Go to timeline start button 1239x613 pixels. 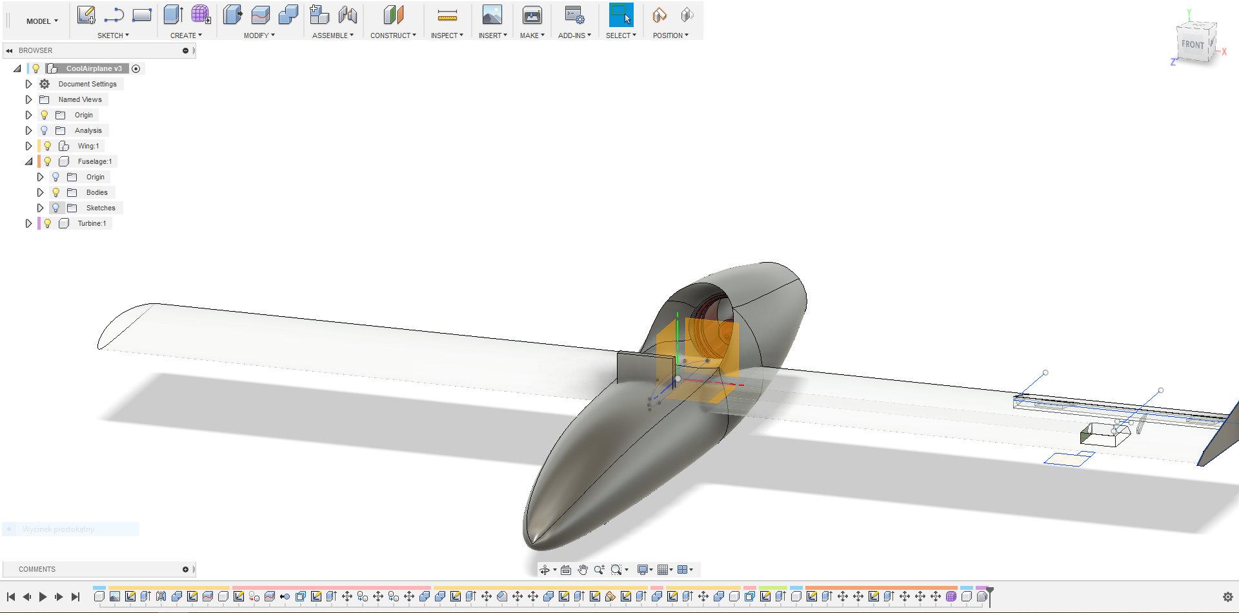11,597
